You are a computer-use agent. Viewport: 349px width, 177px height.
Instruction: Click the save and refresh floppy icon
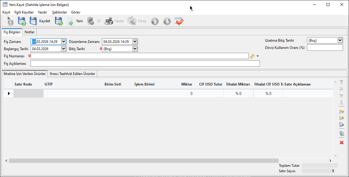[x=22, y=21]
